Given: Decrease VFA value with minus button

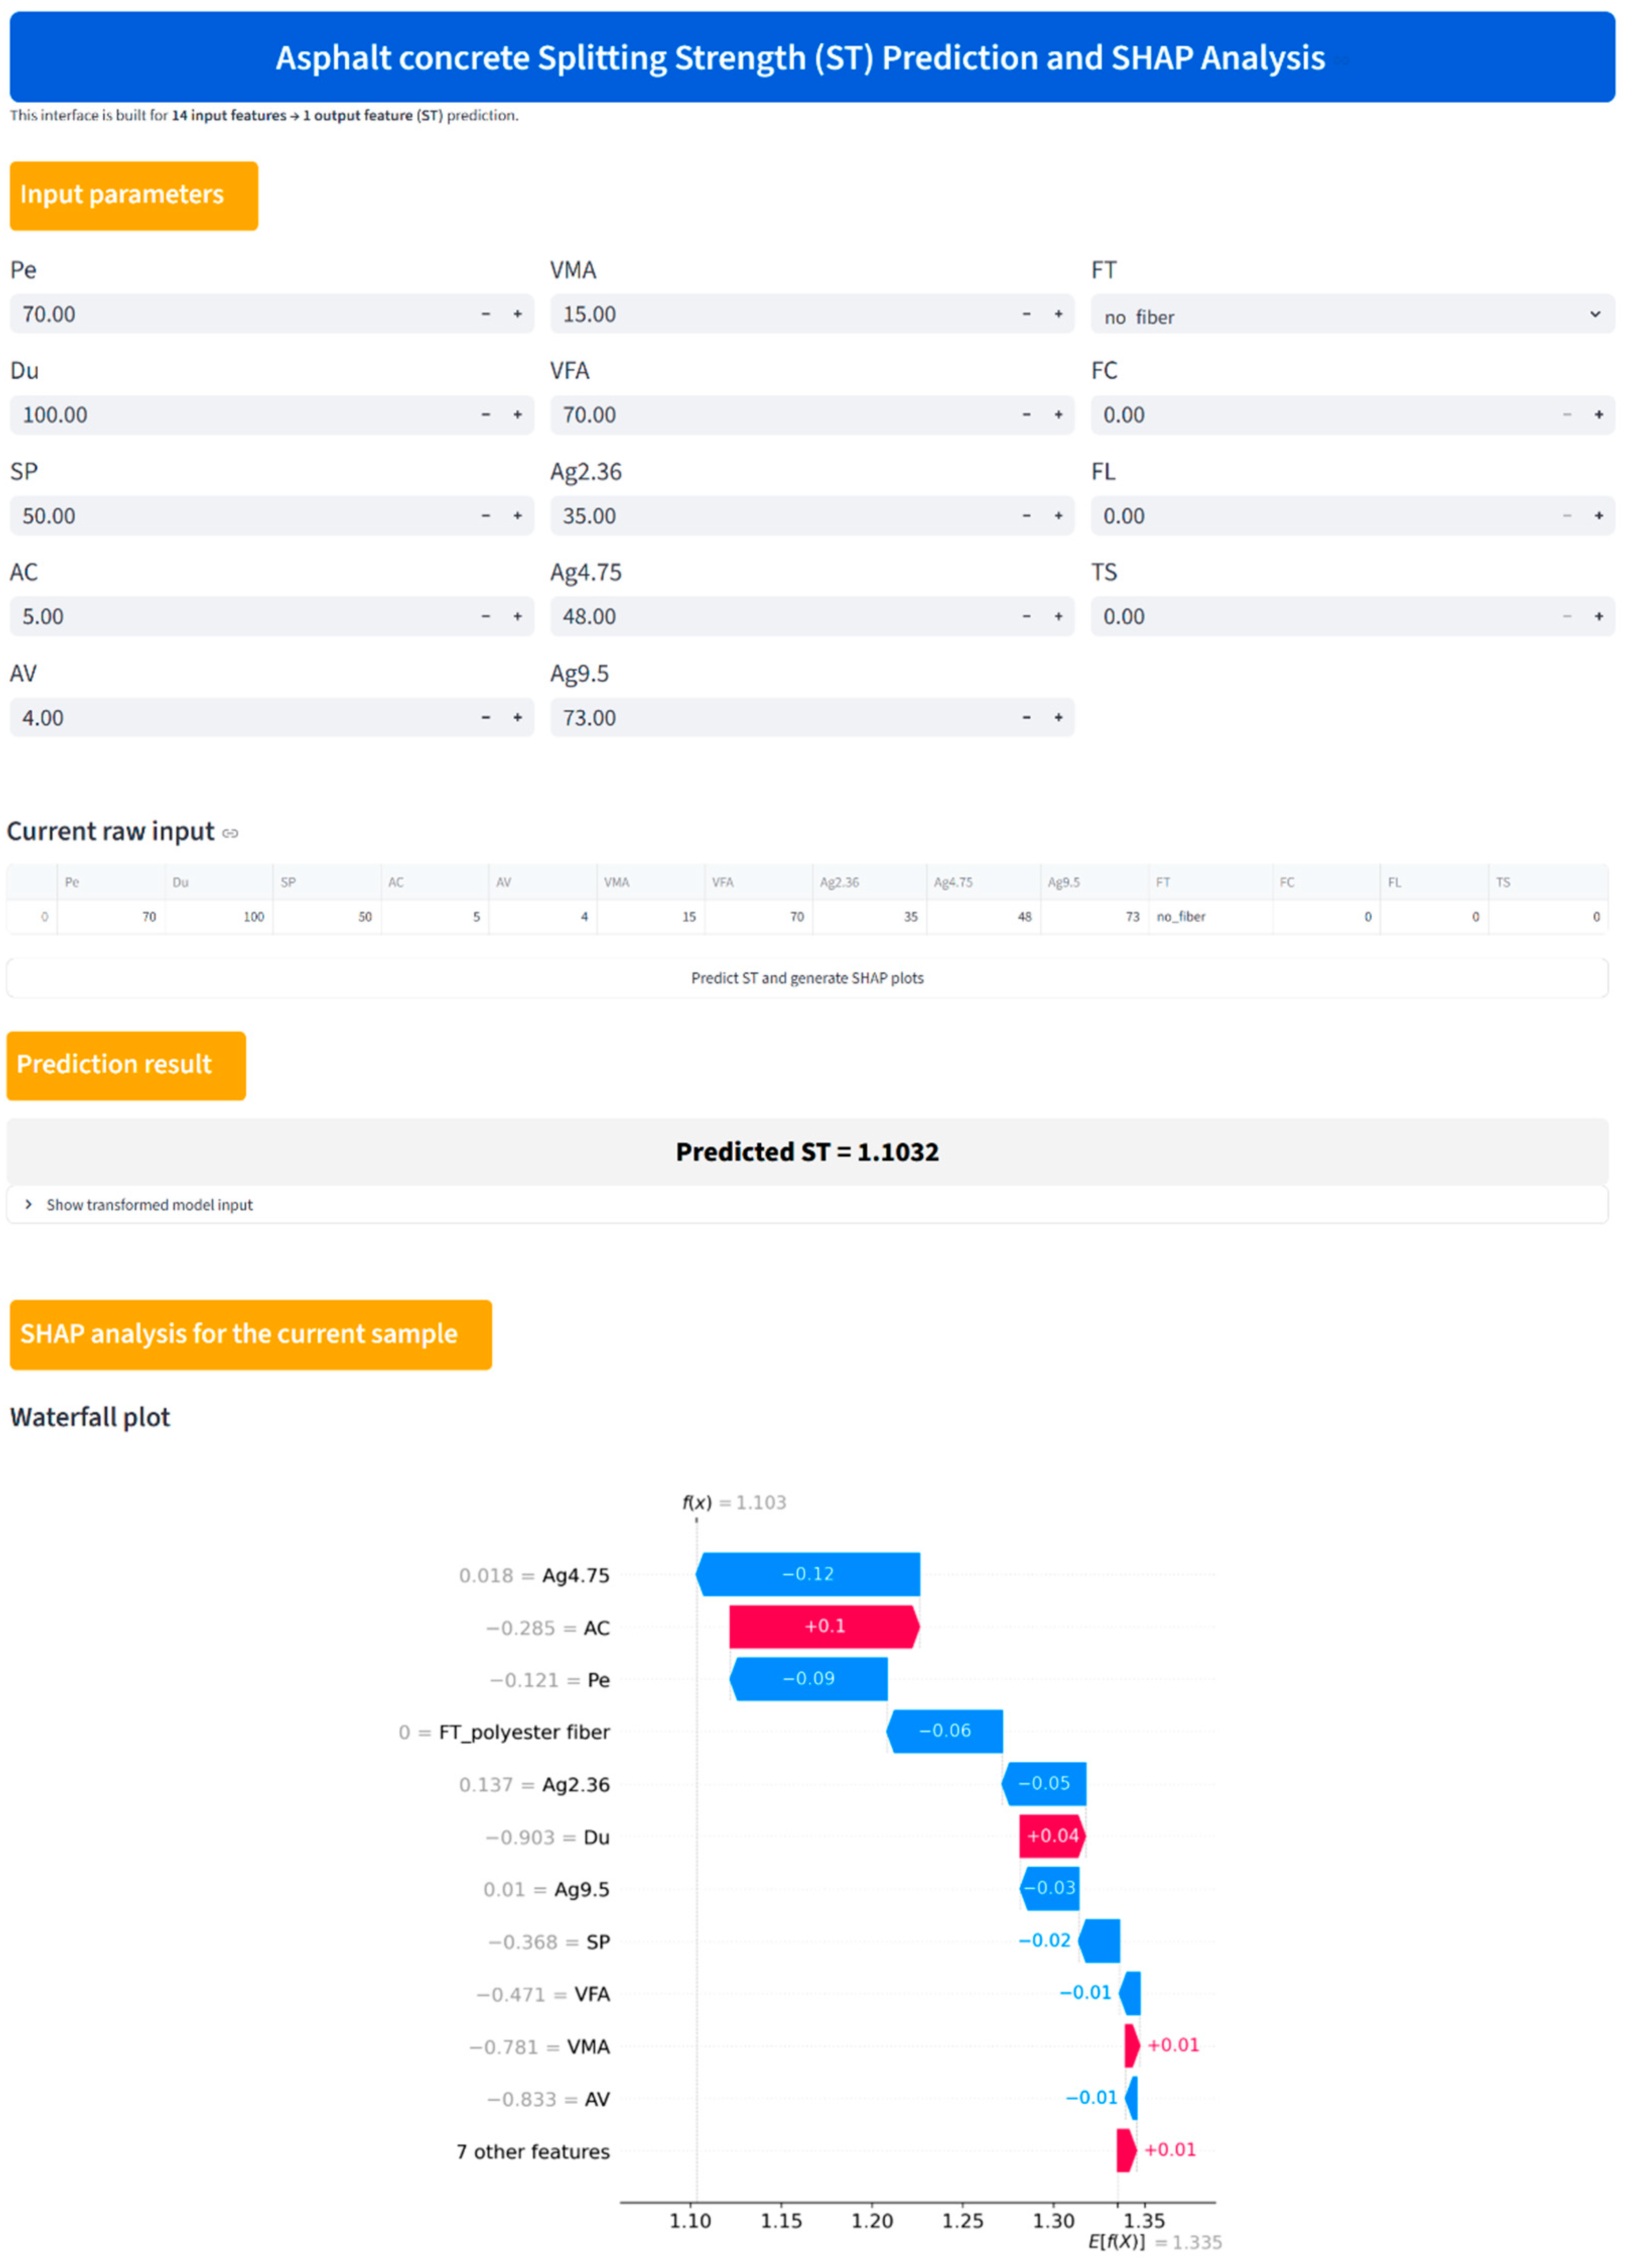Looking at the screenshot, I should 1026,415.
